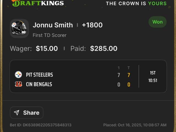
Task: Tap the green Won status badge
Action: [x=157, y=22]
